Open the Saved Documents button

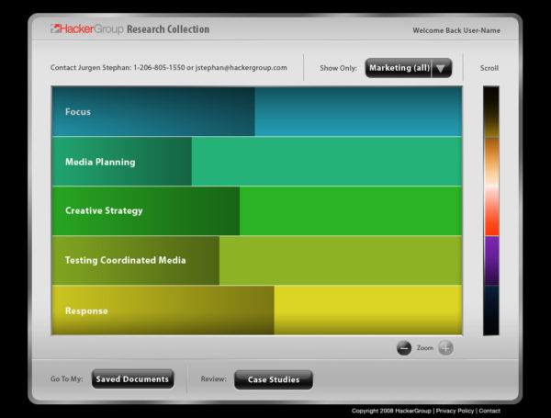pyautogui.click(x=132, y=379)
